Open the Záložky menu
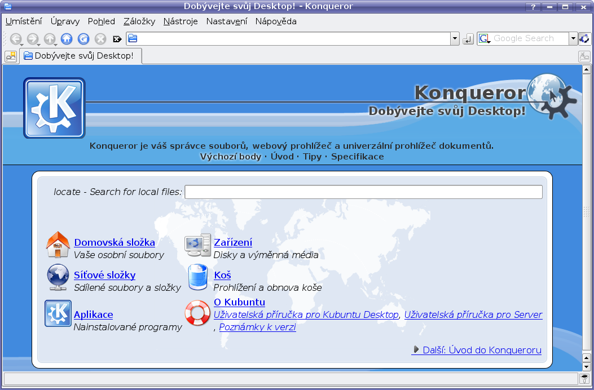 (139, 21)
